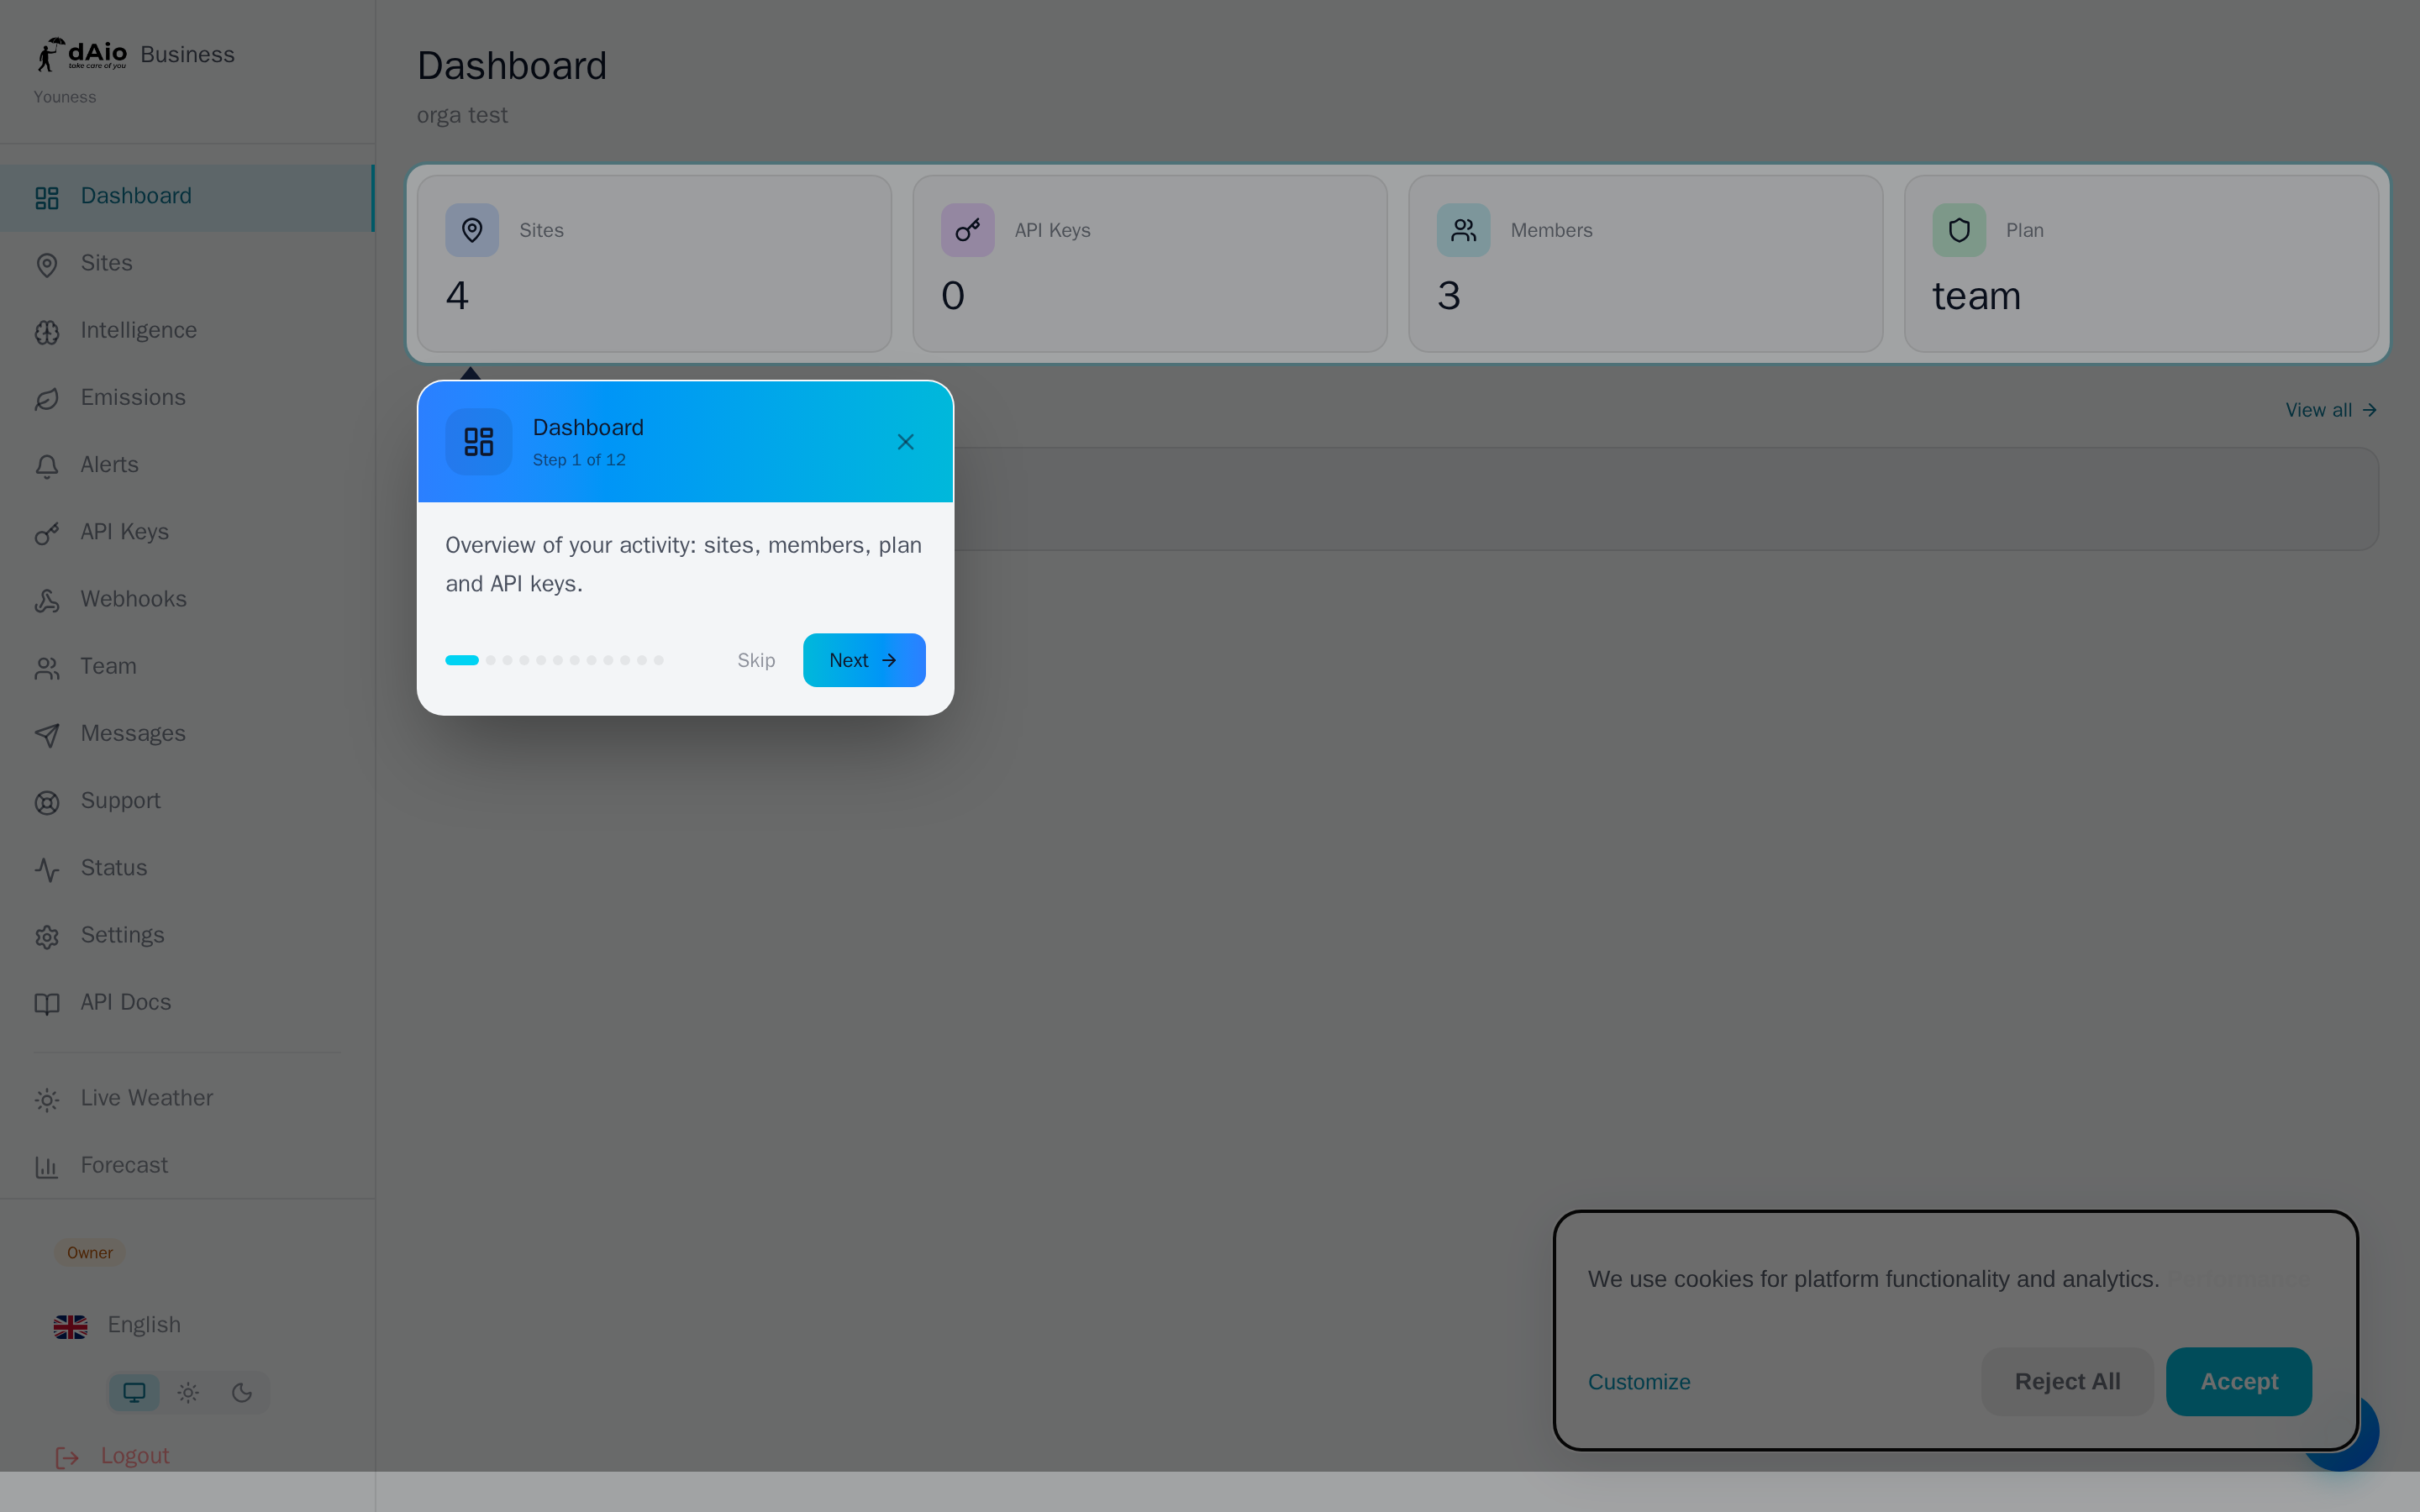The height and width of the screenshot is (1512, 2420).
Task: Switch to dark theme moon toggle
Action: coord(242,1392)
